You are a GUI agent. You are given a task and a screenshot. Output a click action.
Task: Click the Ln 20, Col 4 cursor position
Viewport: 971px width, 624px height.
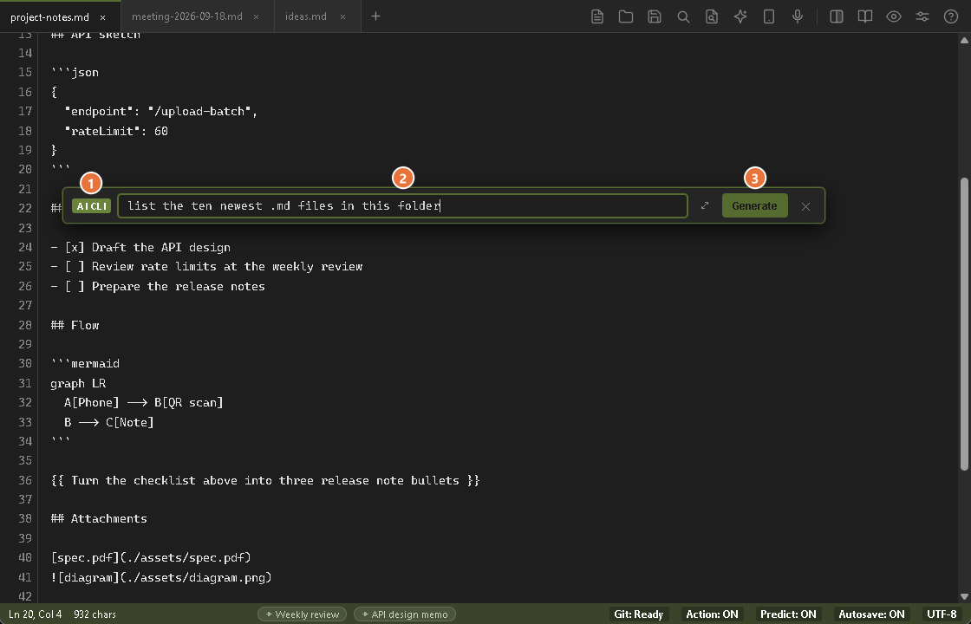(x=36, y=614)
